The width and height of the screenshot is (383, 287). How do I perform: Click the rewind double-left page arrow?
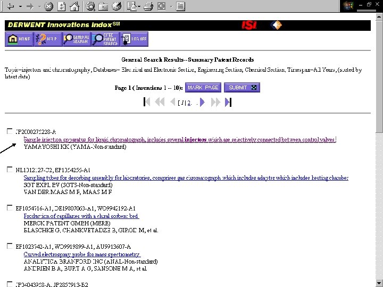tap(160, 102)
